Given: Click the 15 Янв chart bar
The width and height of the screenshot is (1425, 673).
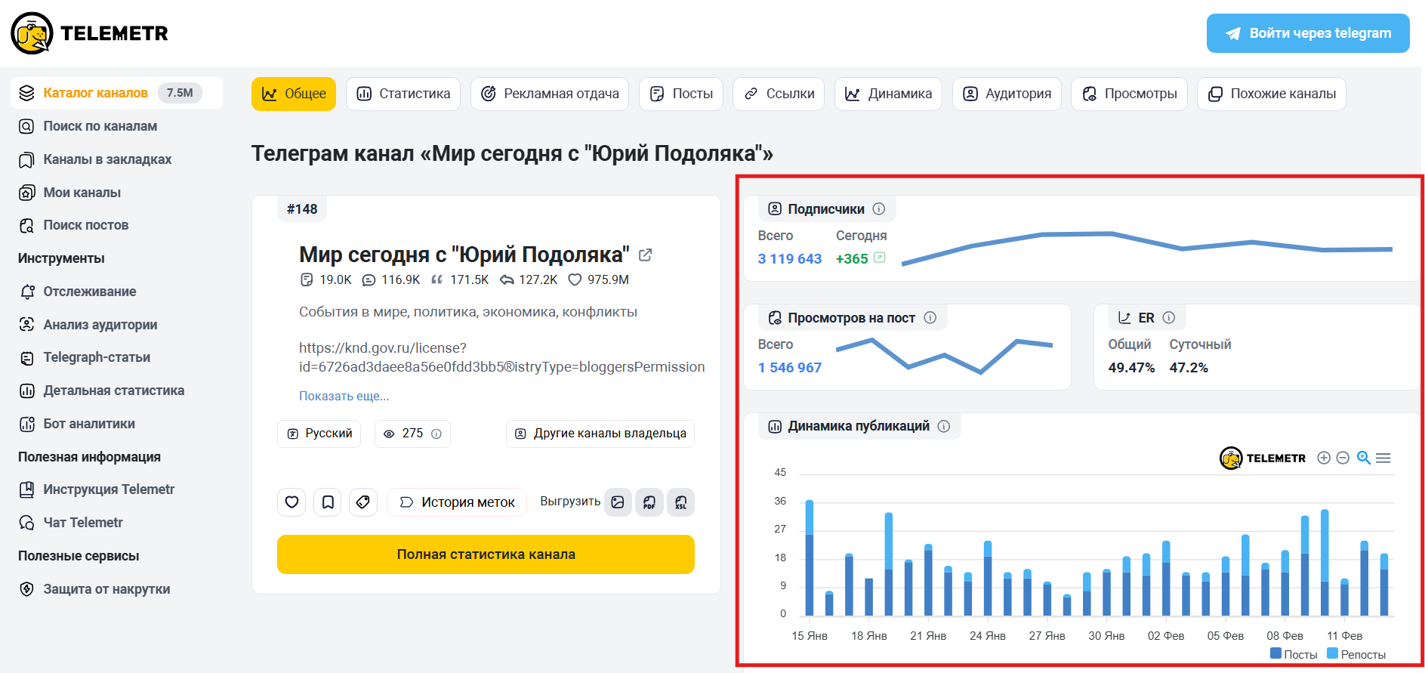Looking at the screenshot, I should [x=810, y=558].
